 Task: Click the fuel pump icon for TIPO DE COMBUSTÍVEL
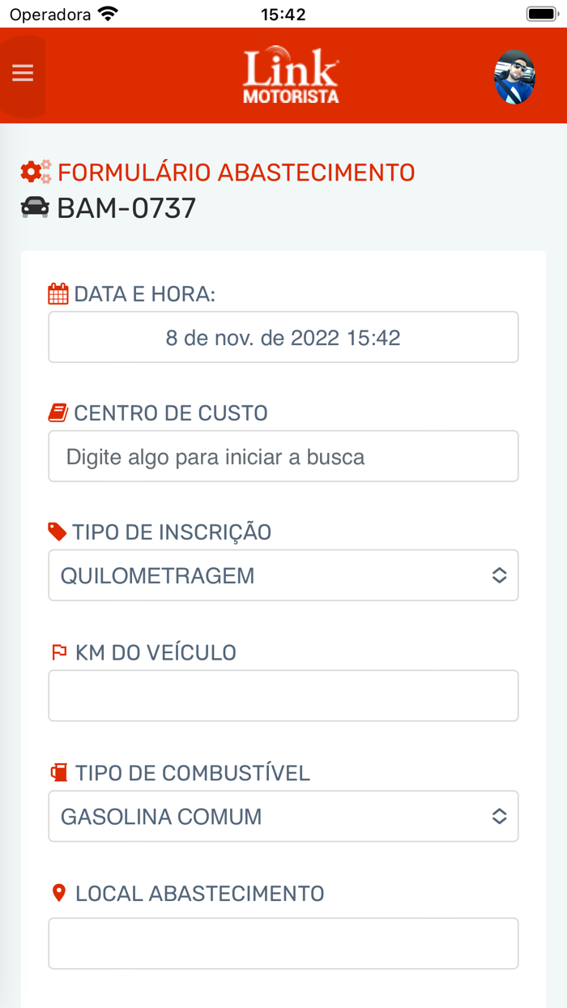57,773
